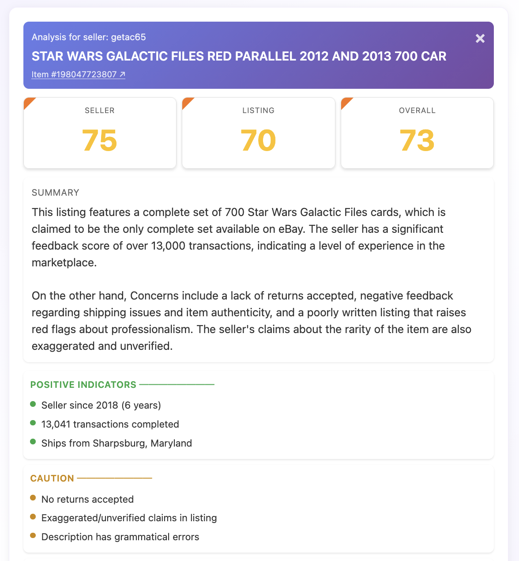Click the orange corner ribbon on the SELLER card
Screen dimensions: 519x561
[x=29, y=102]
